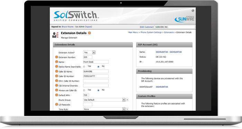Click the E911 Caller ID Number field
Viewport: 242px width, 129px height.
(96, 81)
